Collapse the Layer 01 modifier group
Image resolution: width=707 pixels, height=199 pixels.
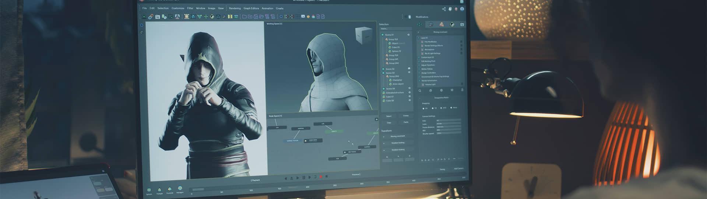click(419, 38)
